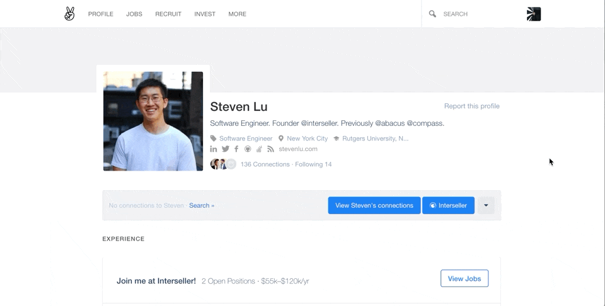
Task: Click the location pin icon
Action: point(281,139)
